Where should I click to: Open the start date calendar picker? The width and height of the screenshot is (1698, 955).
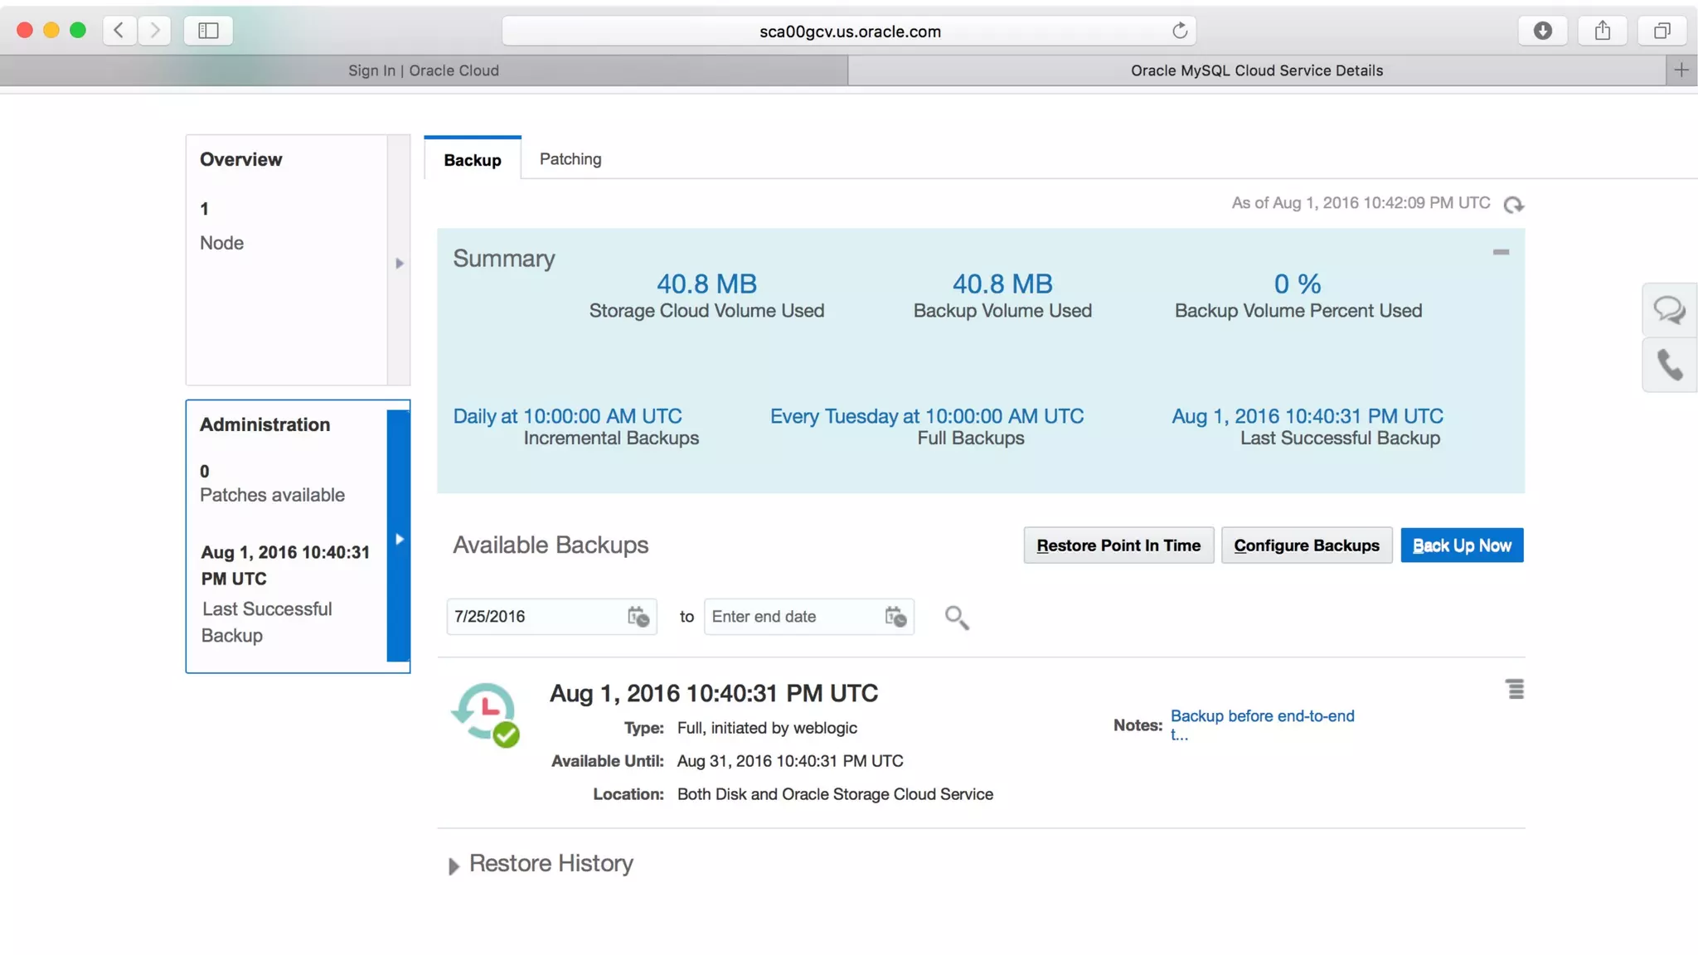tap(638, 617)
